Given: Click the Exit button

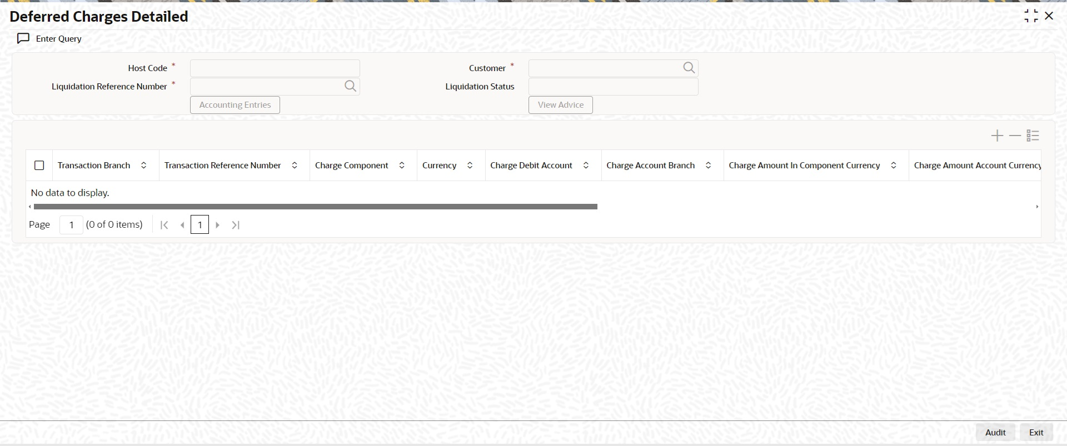Looking at the screenshot, I should [x=1036, y=432].
